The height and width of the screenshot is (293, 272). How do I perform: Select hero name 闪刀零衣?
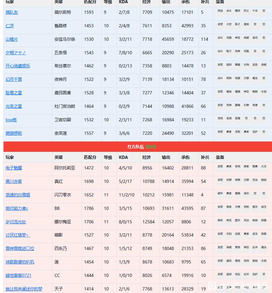tap(63, 195)
